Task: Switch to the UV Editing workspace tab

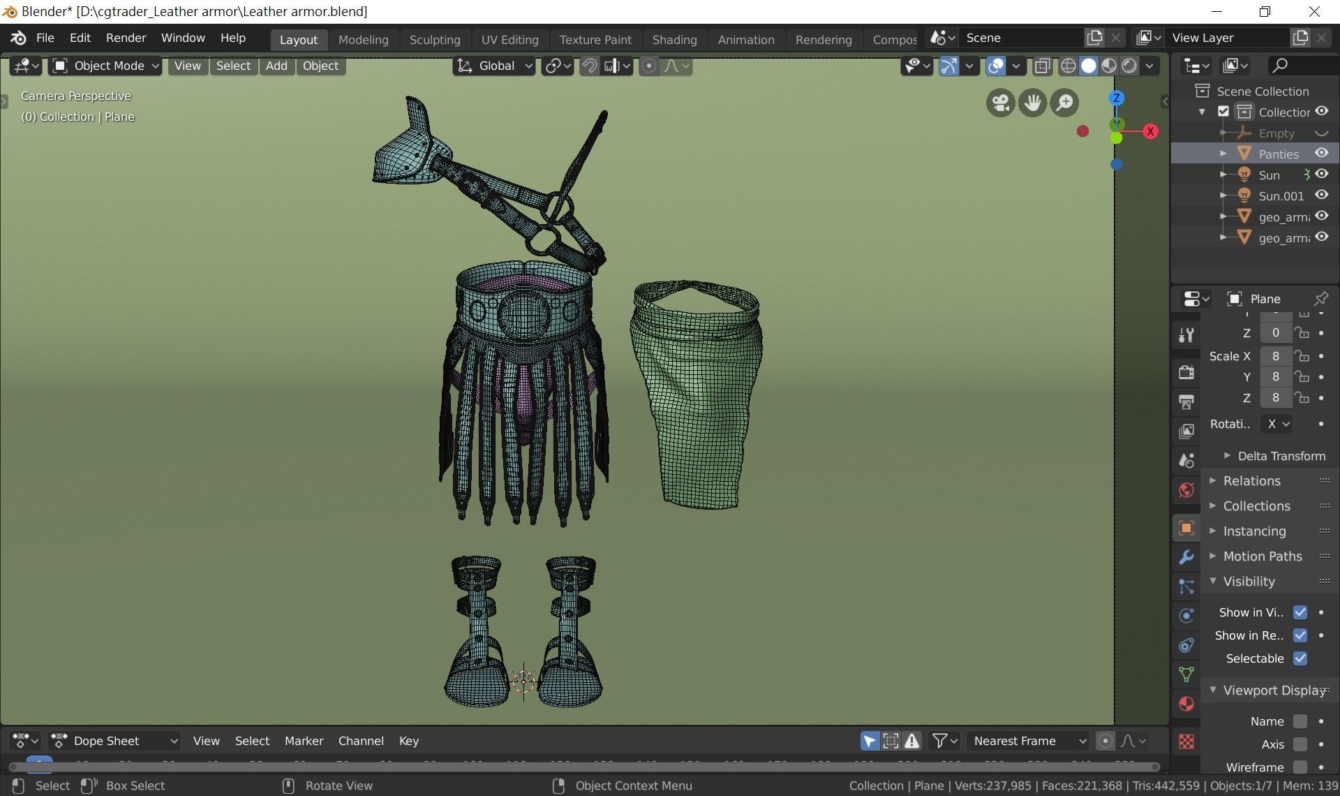Action: (509, 40)
